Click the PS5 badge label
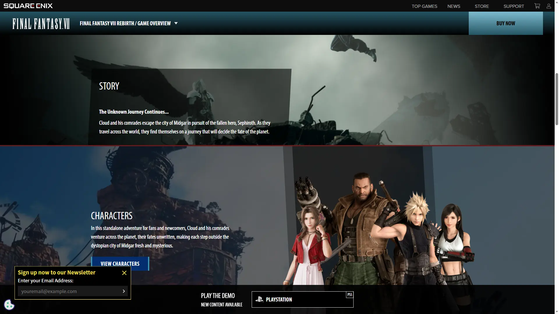This screenshot has height=314, width=559. [x=350, y=295]
